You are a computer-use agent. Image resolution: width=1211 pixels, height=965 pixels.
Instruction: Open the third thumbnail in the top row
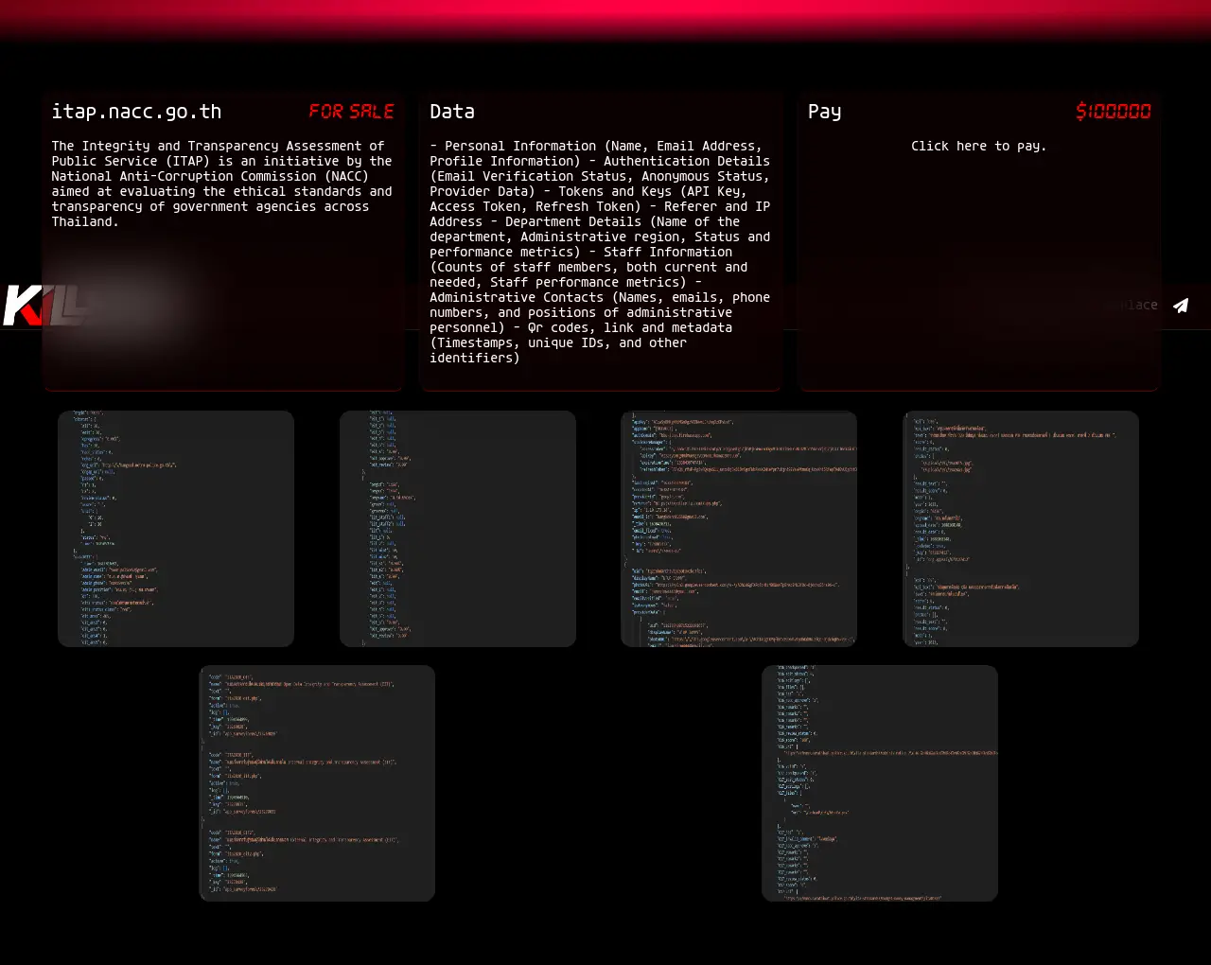click(739, 529)
